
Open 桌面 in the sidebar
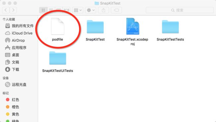[x=12, y=55]
